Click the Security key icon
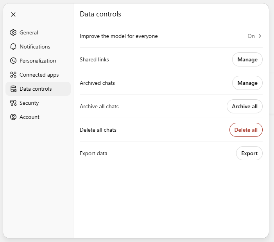274x242 pixels. (13, 103)
